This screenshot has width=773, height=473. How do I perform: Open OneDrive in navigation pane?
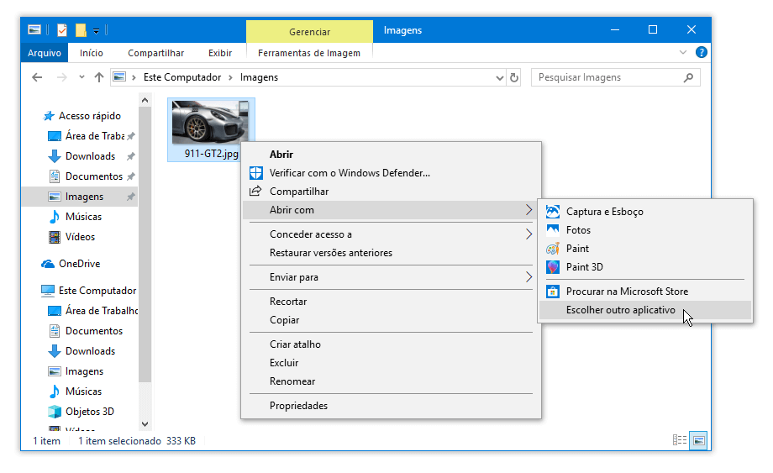[79, 264]
